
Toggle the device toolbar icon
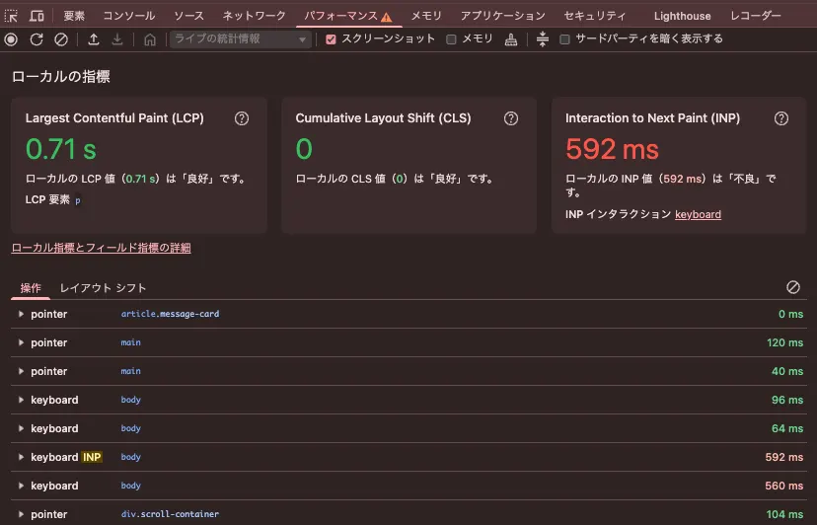(37, 16)
